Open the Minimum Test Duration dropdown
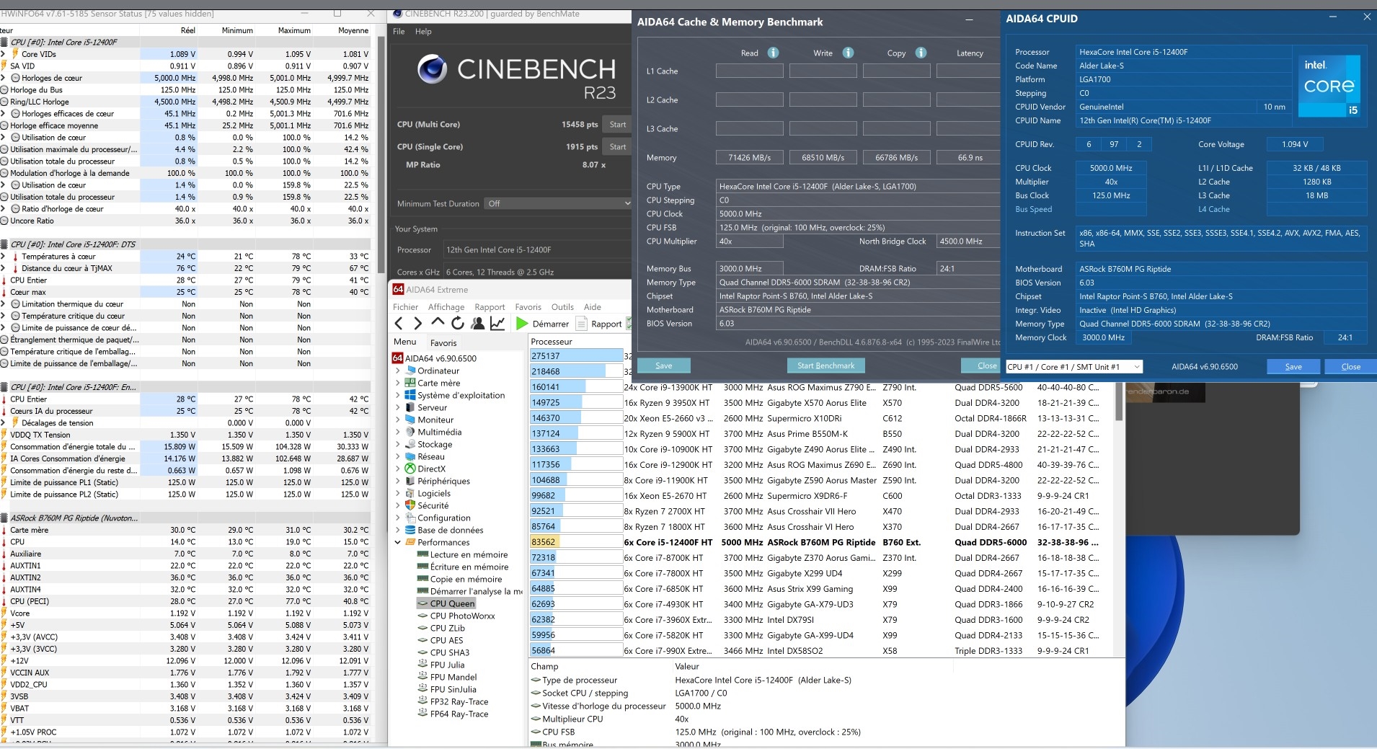Screen dimensions: 1377x749 557,203
